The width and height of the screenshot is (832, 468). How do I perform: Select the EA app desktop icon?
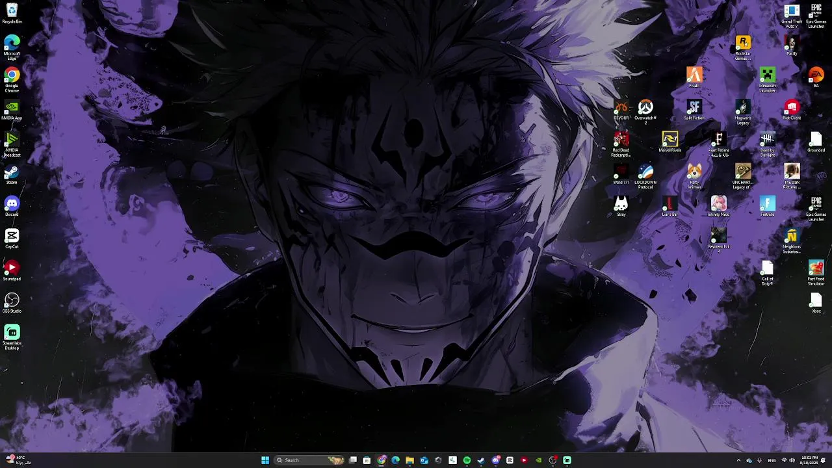pyautogui.click(x=816, y=78)
